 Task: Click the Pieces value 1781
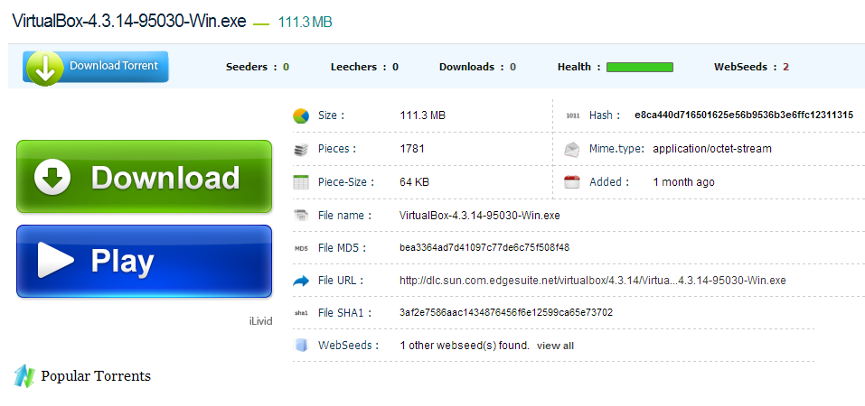tap(412, 149)
